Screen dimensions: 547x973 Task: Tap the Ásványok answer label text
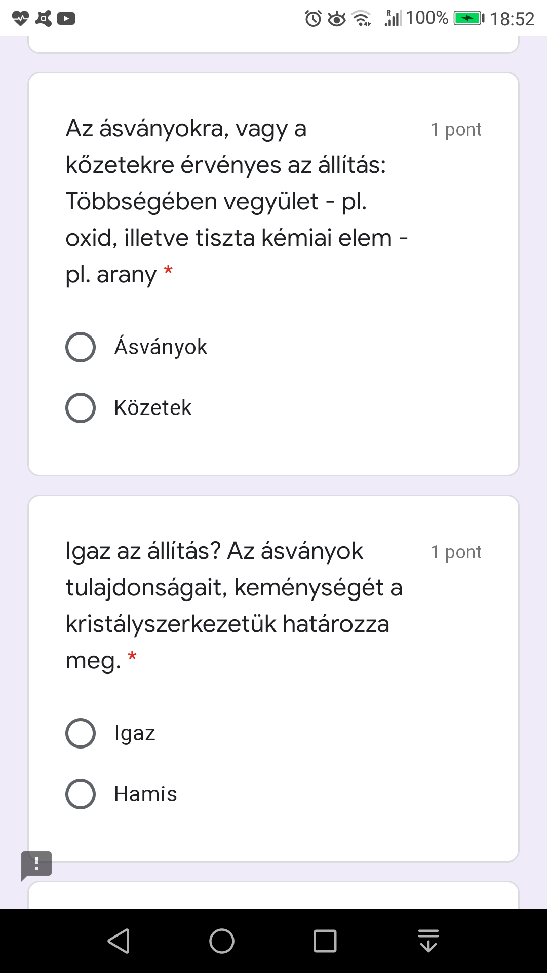[x=161, y=347]
